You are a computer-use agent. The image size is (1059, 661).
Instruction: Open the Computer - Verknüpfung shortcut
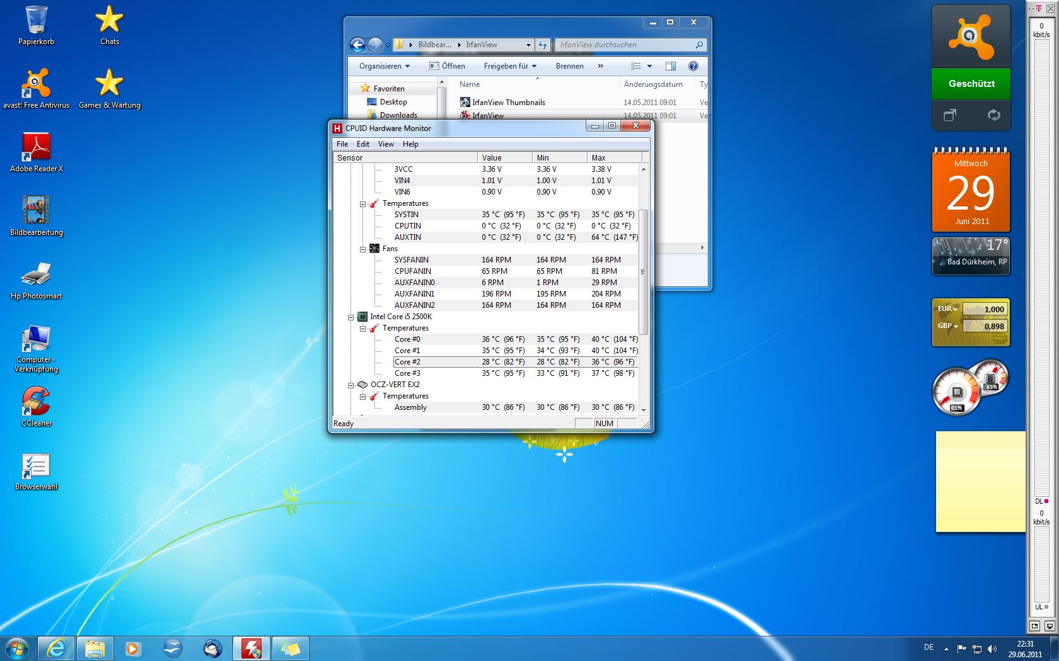click(36, 348)
